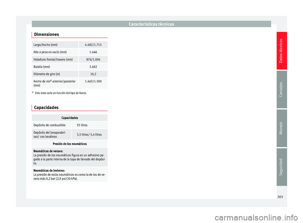Click the Características técnicas header bar
The height and width of the screenshot is (223, 303).
[151, 24]
